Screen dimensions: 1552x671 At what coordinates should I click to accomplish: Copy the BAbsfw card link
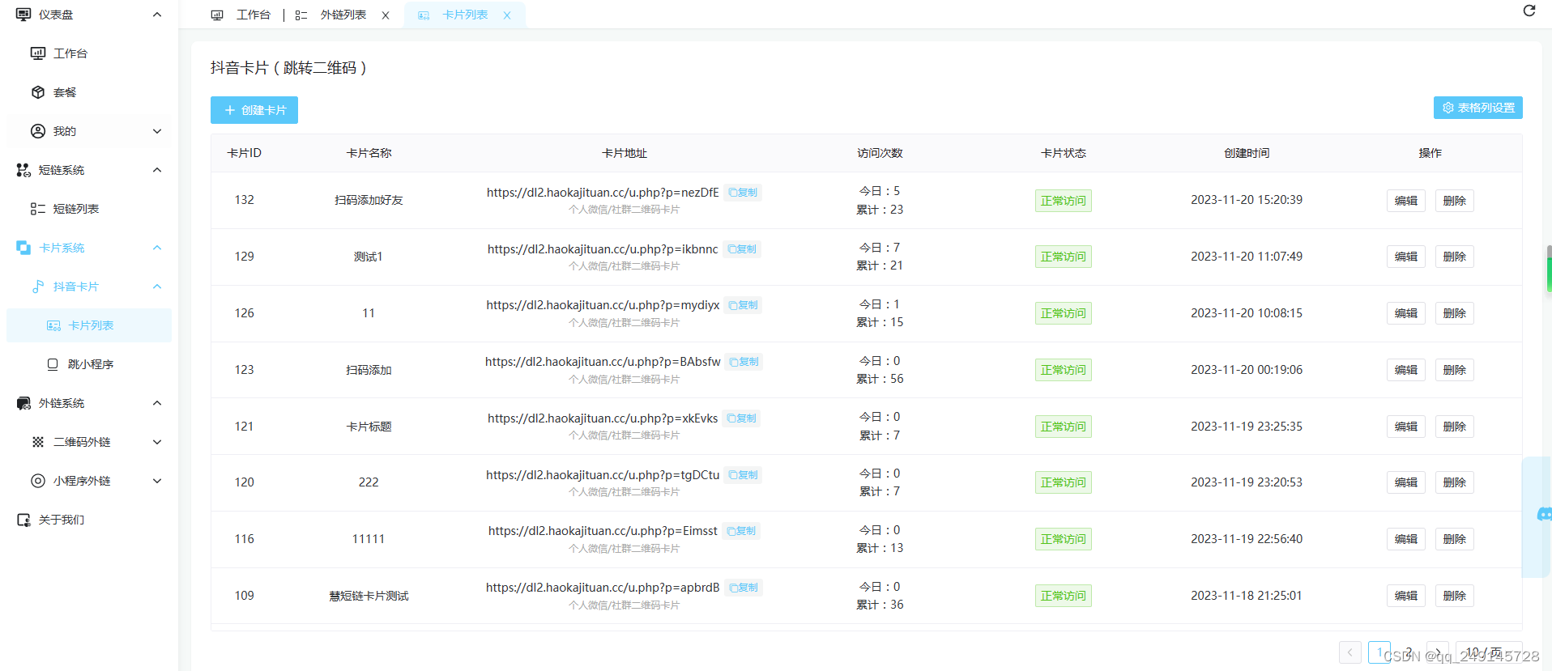click(744, 362)
